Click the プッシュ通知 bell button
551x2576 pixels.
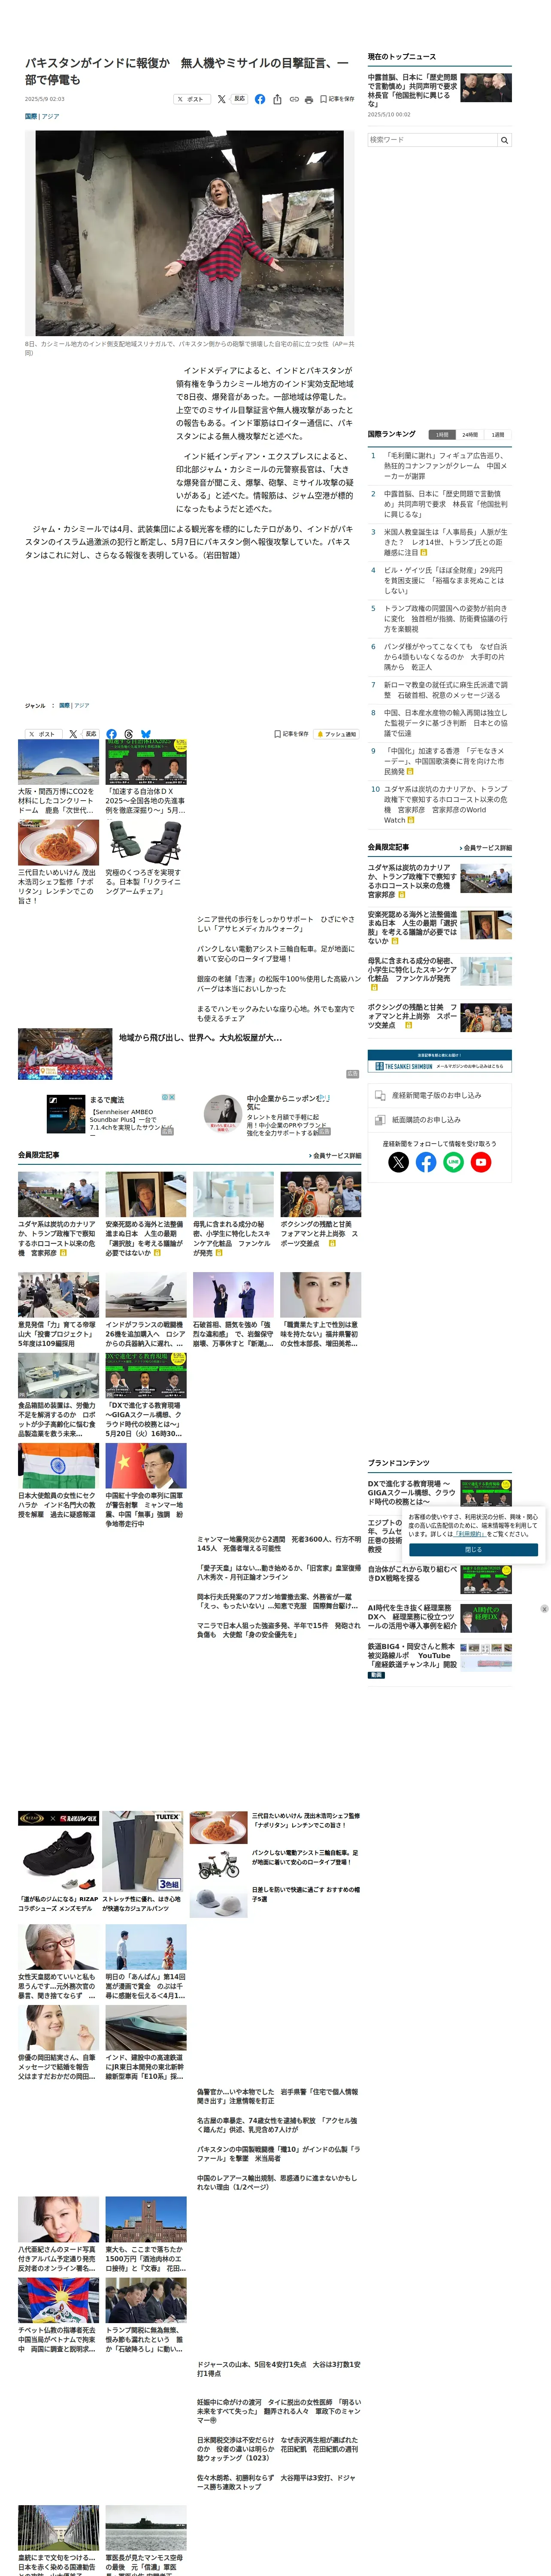(x=336, y=734)
